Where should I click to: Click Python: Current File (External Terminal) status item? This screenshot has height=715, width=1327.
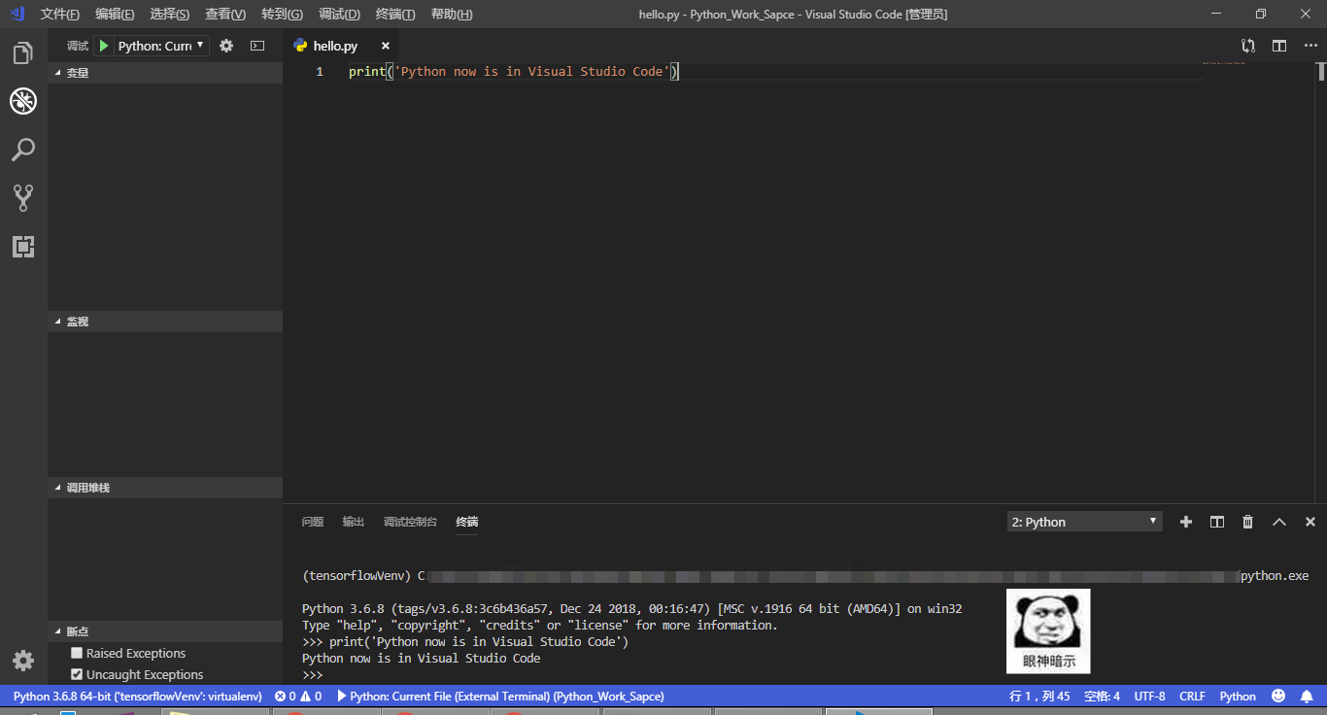pos(500,696)
